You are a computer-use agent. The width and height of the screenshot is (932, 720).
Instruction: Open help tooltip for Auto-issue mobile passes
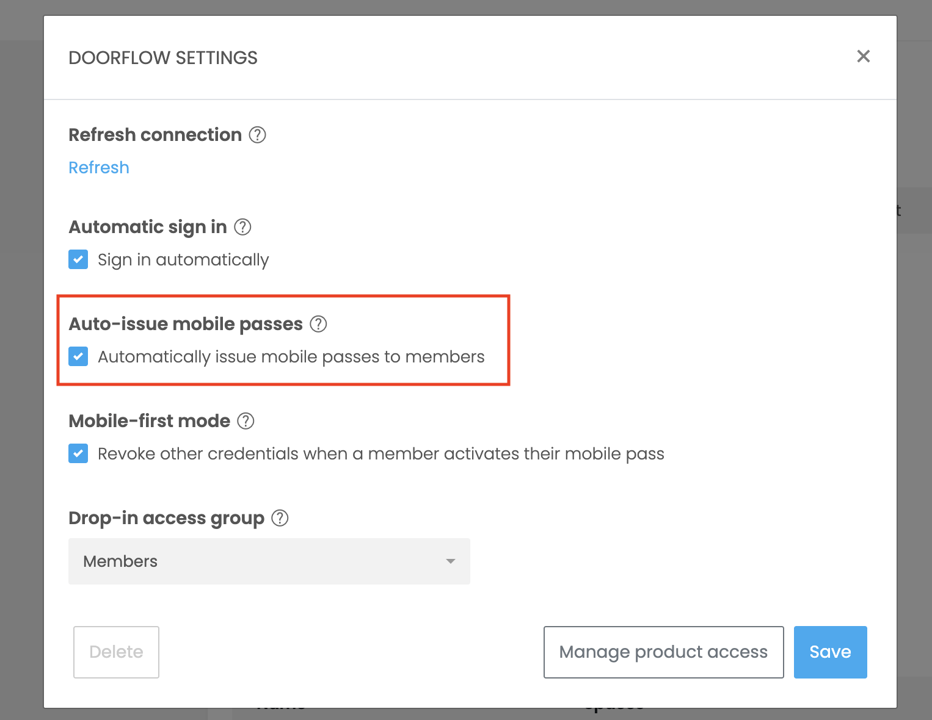pyautogui.click(x=318, y=324)
